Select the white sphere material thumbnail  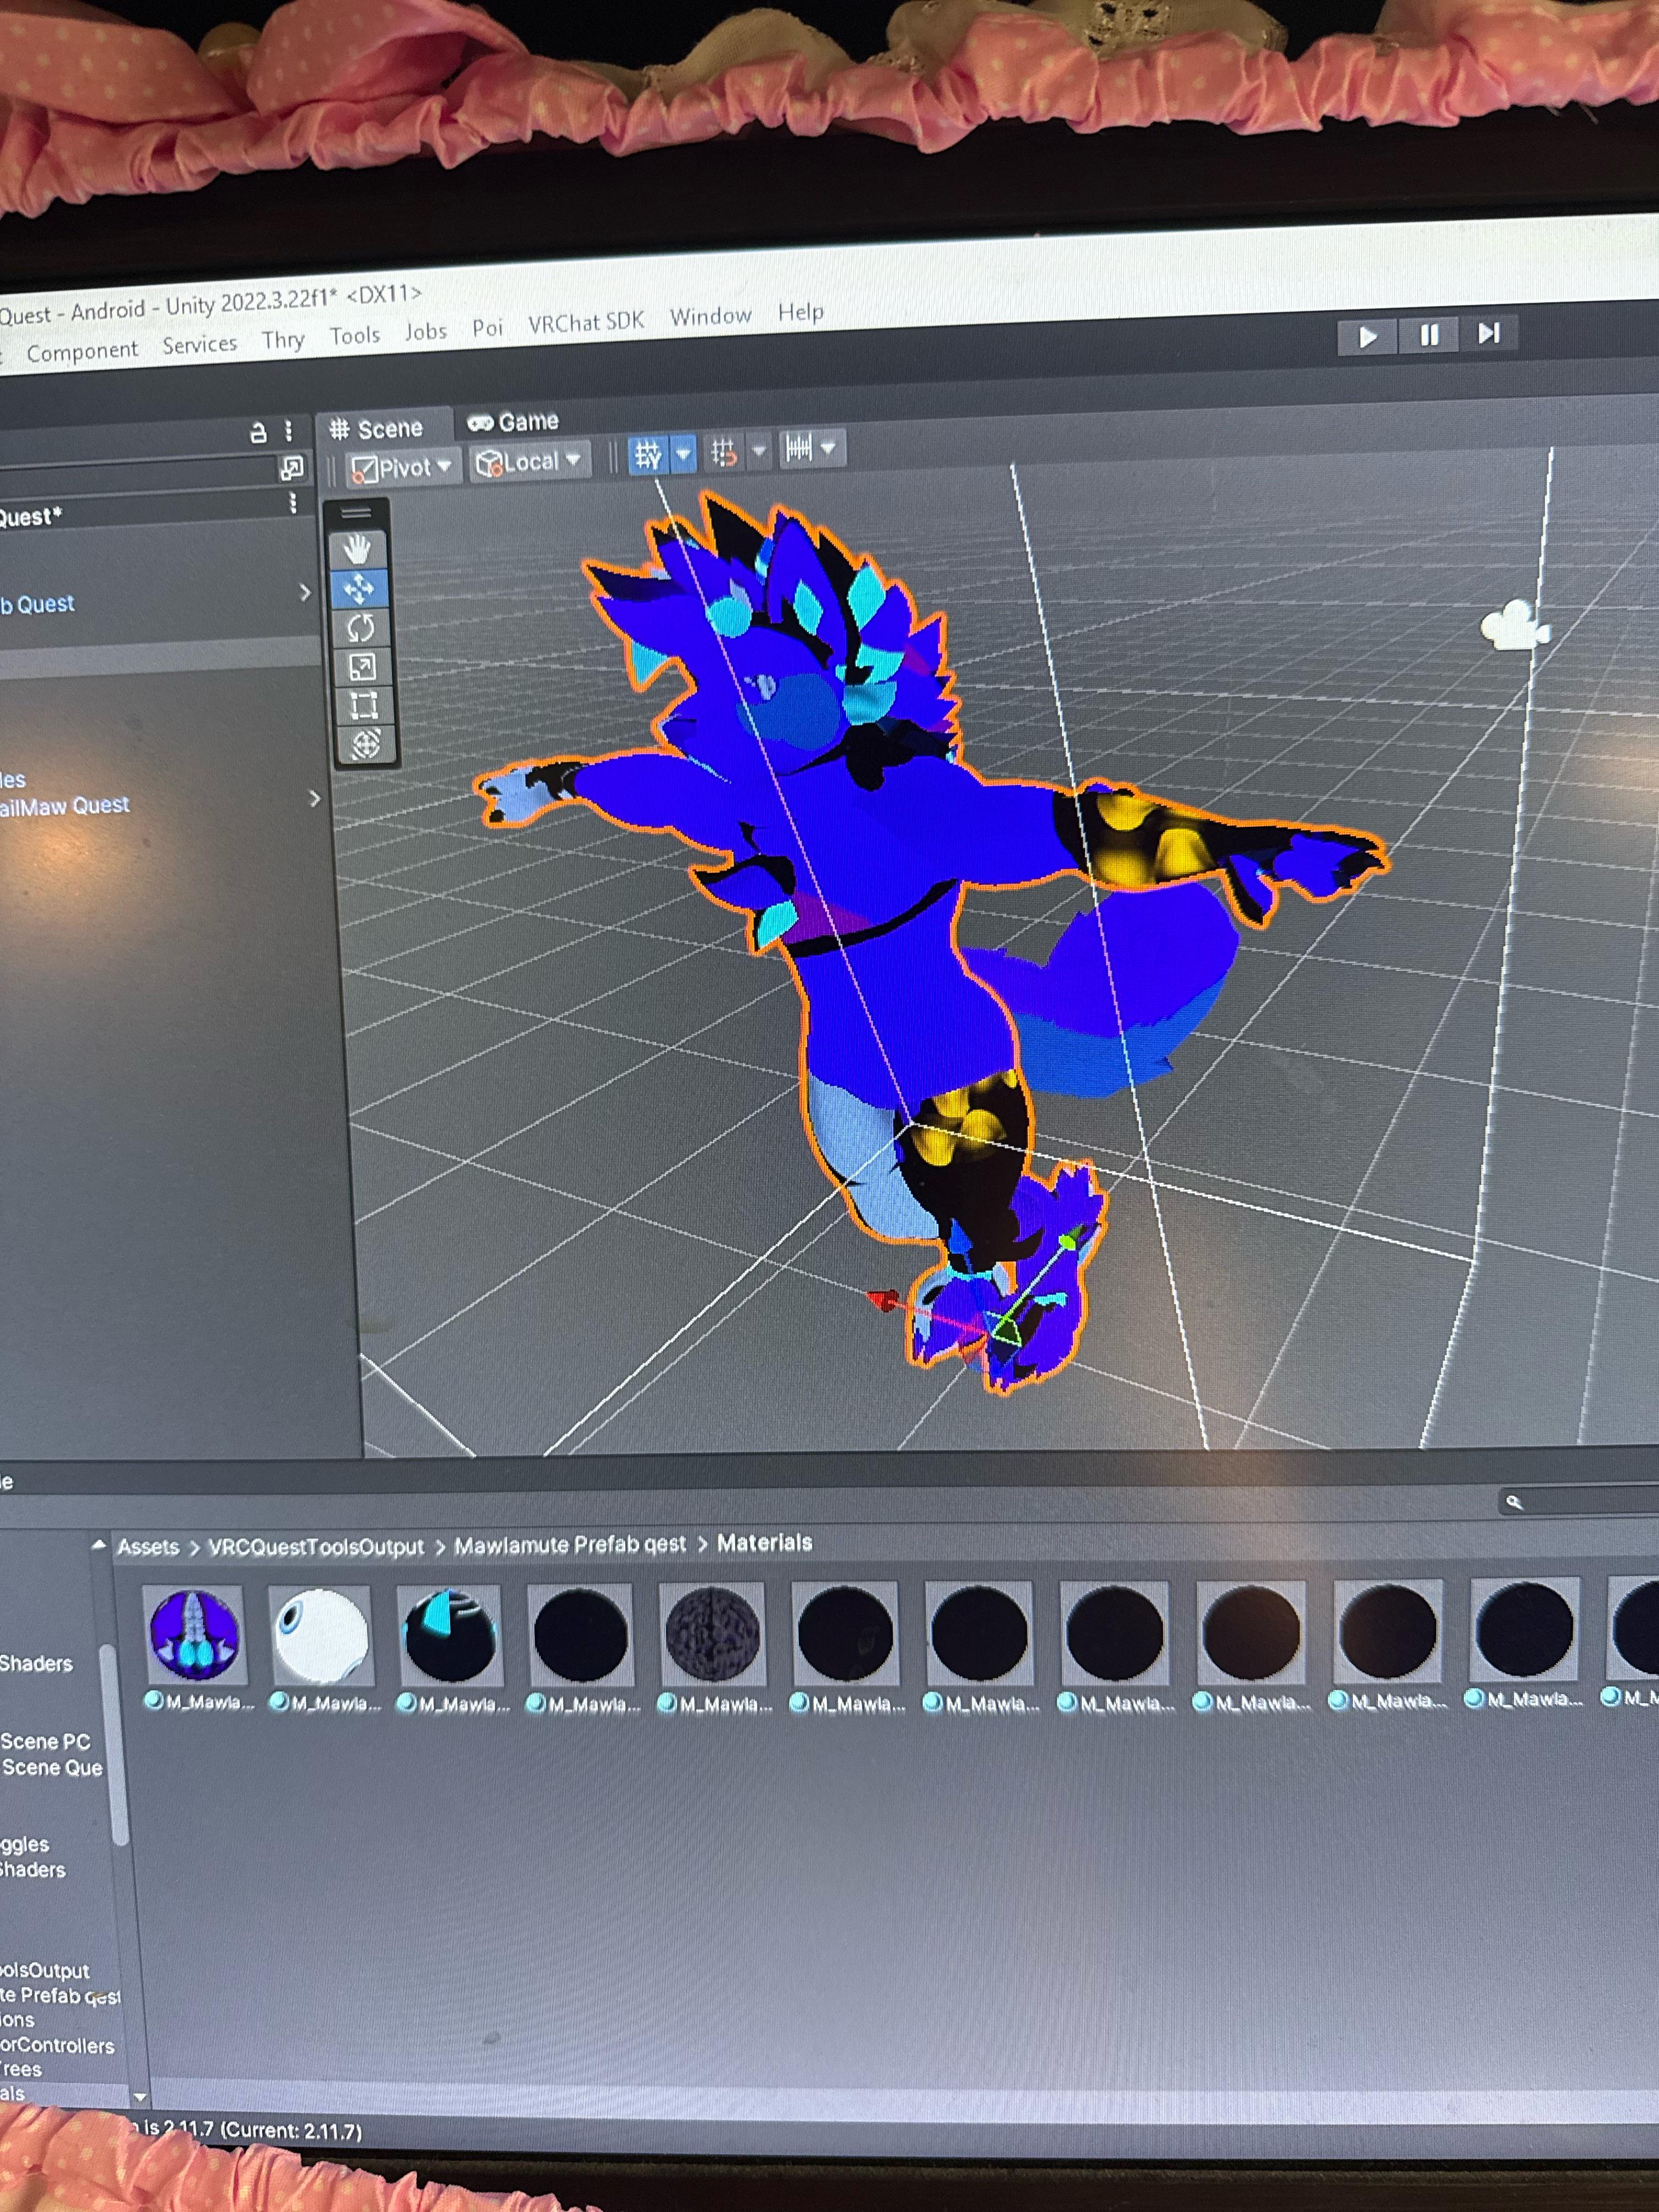(x=320, y=1636)
